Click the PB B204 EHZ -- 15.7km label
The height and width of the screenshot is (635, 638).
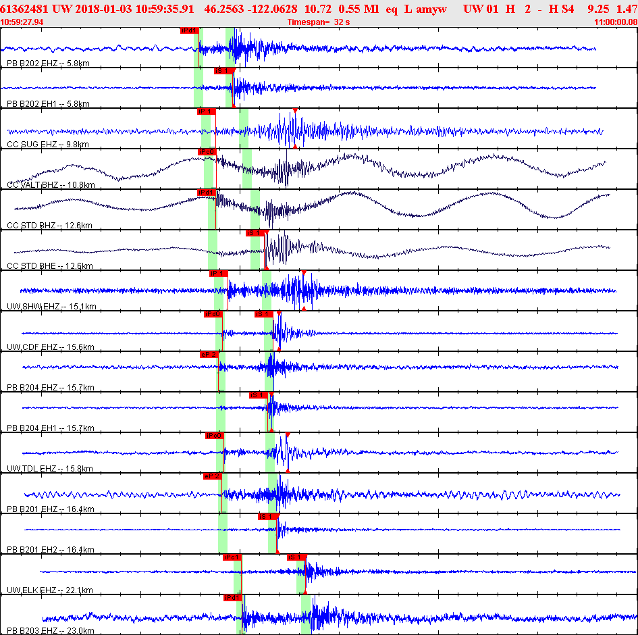[x=51, y=387]
